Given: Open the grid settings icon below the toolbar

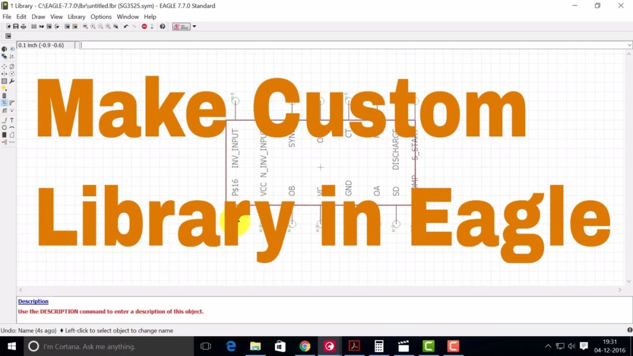Looking at the screenshot, I should 8,36.
